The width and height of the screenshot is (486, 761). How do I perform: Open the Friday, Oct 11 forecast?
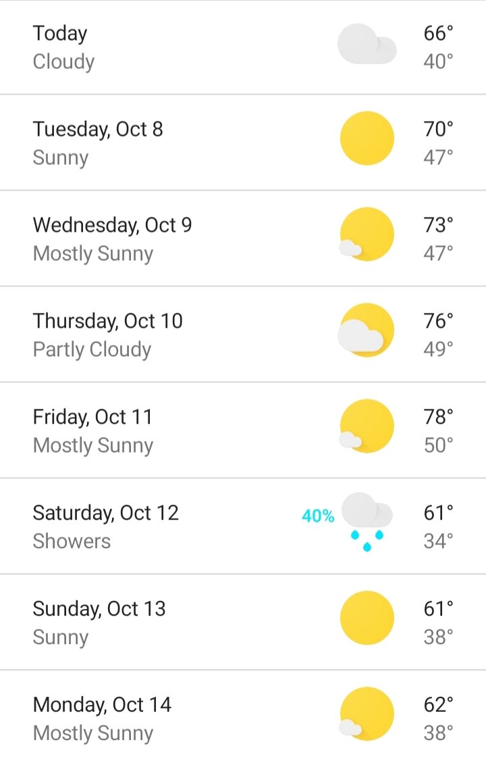[243, 430]
